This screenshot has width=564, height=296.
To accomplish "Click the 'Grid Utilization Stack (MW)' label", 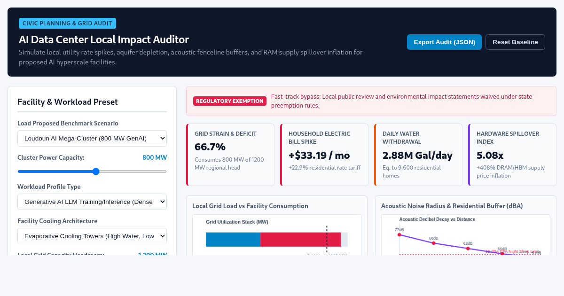I will click(x=237, y=222).
